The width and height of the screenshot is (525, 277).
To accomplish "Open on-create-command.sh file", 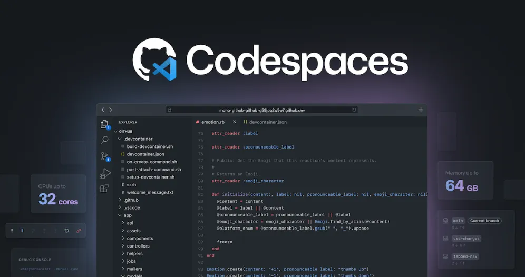I will pos(152,162).
